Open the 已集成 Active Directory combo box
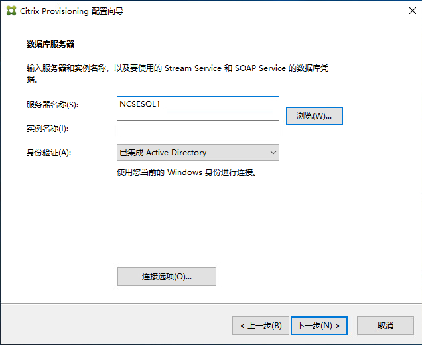The height and width of the screenshot is (345, 422). pyautogui.click(x=191, y=153)
